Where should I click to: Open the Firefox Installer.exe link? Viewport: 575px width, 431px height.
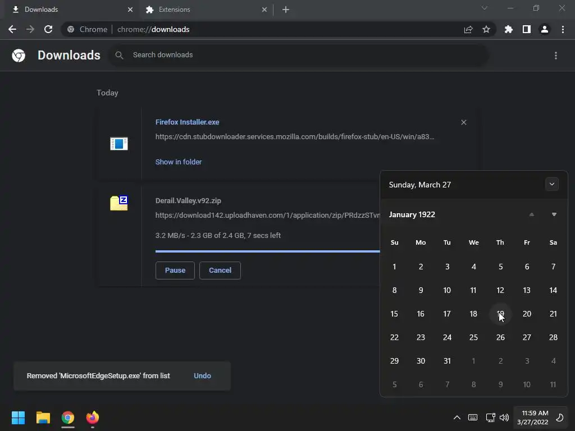pos(187,122)
